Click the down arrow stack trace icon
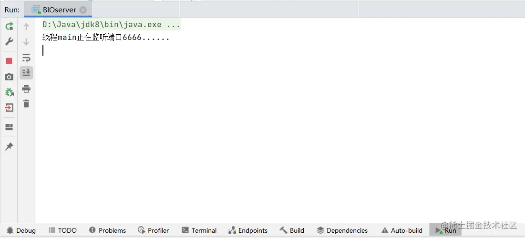The width and height of the screenshot is (525, 238). [26, 42]
